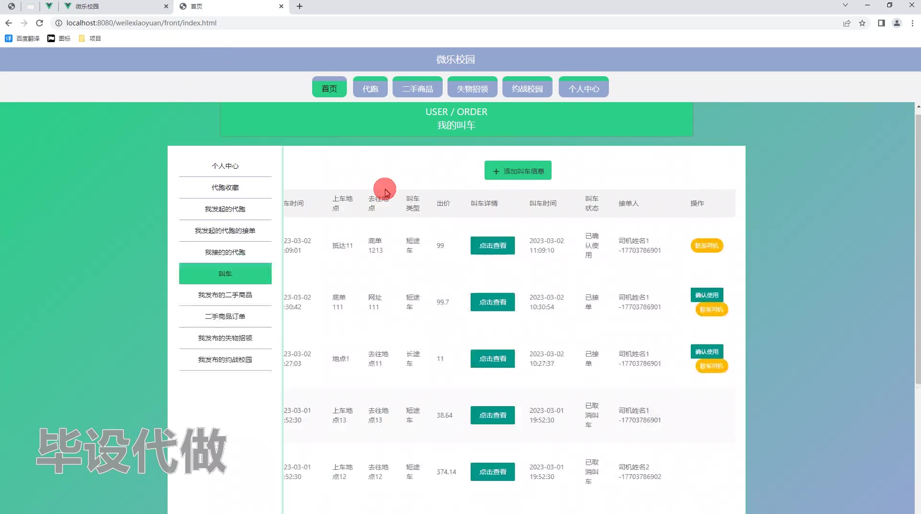Switch to the 微乐校园 browser tab
This screenshot has width=921, height=514.
117,6
